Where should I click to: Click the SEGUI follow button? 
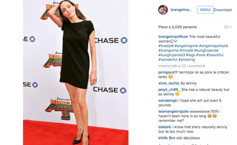(x=205, y=10)
